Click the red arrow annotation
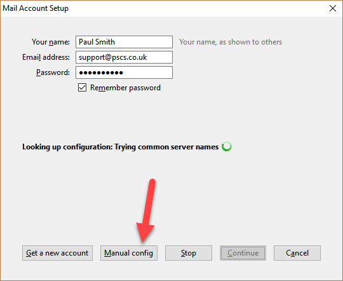 click(146, 210)
